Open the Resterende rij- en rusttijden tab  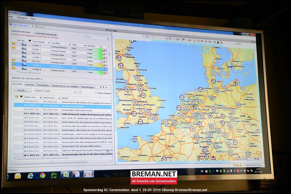[x=65, y=86]
